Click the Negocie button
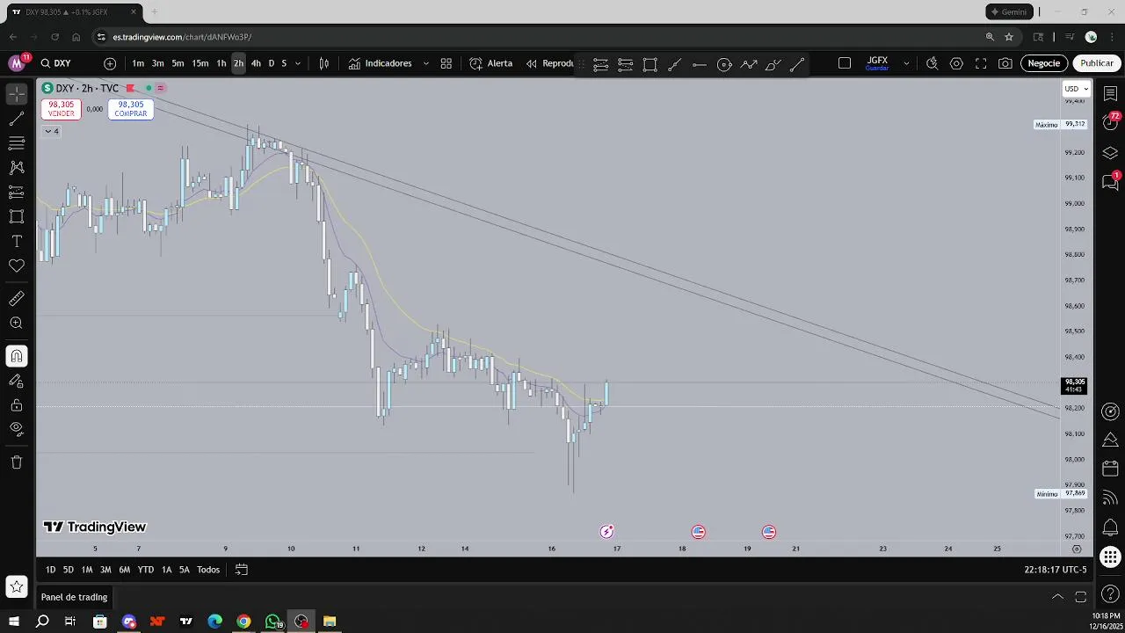Viewport: 1125px width, 633px height. (x=1044, y=63)
